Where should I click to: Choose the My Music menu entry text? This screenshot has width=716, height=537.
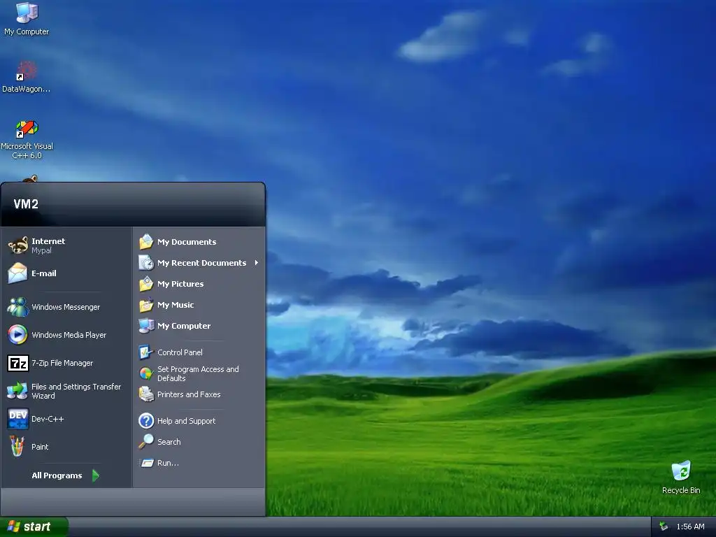[176, 305]
